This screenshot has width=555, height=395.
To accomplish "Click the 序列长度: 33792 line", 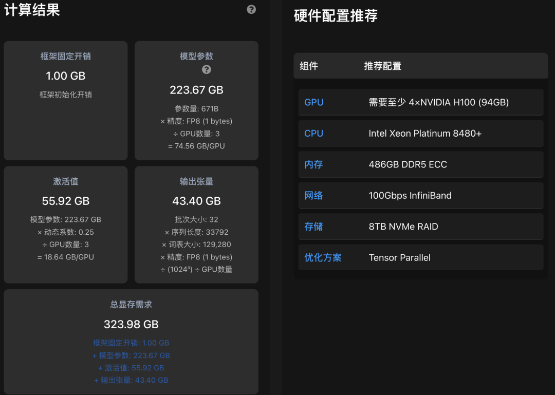I will coord(196,232).
